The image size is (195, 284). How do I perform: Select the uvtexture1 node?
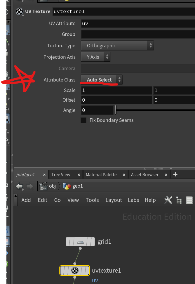(75, 271)
